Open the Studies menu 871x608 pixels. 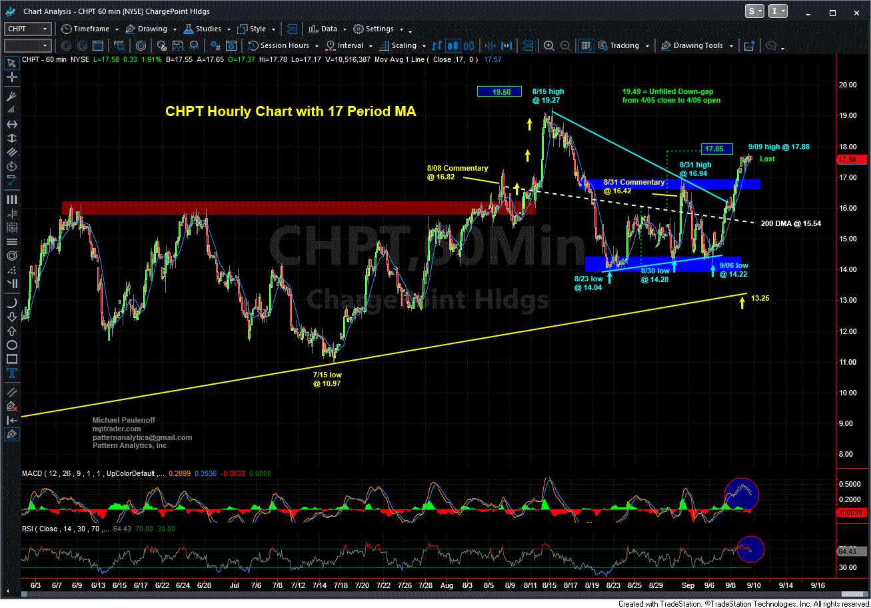(207, 29)
